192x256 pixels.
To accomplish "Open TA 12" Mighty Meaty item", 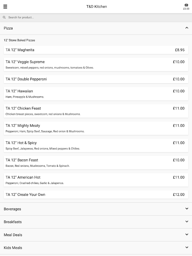I will 96,128.
